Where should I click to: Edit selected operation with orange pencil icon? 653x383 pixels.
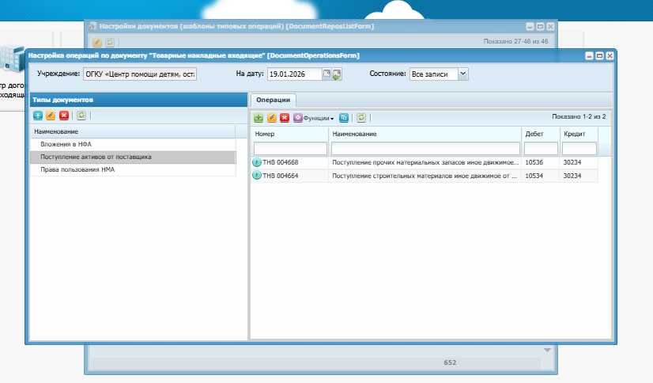click(x=271, y=118)
